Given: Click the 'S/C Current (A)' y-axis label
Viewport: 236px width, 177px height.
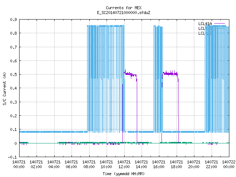Looking at the screenshot, I should pyautogui.click(x=5, y=88).
